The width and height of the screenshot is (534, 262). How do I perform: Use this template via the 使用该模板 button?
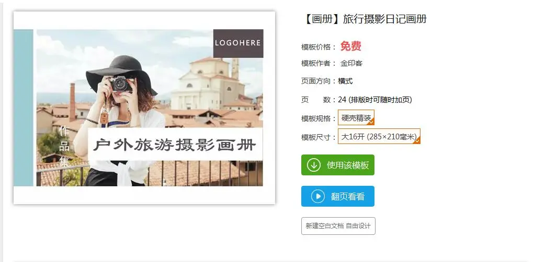tap(338, 165)
